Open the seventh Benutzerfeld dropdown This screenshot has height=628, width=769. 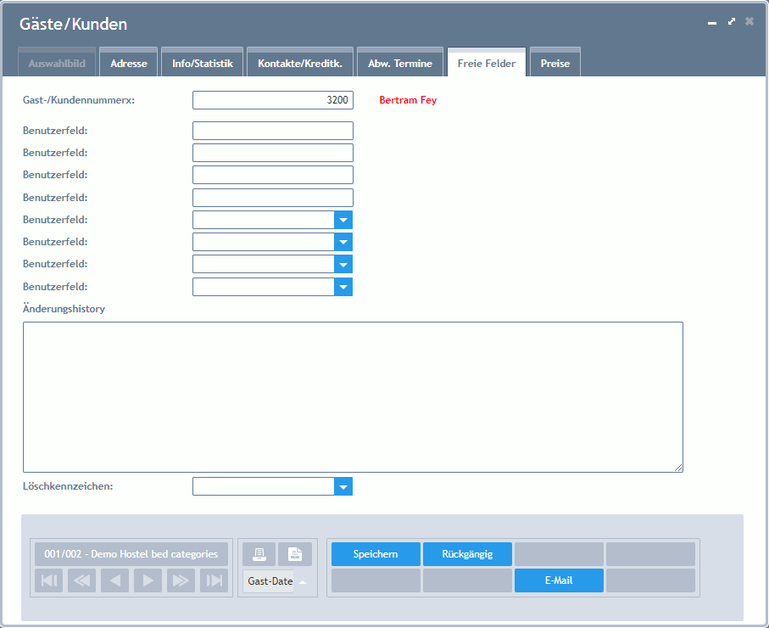[343, 264]
